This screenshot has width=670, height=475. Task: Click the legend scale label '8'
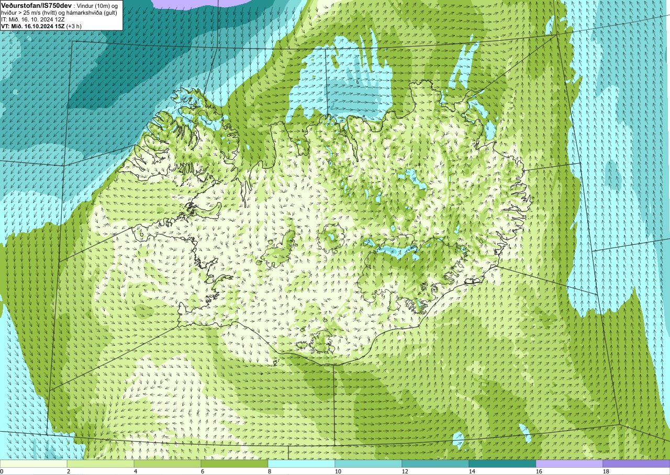[270, 471]
